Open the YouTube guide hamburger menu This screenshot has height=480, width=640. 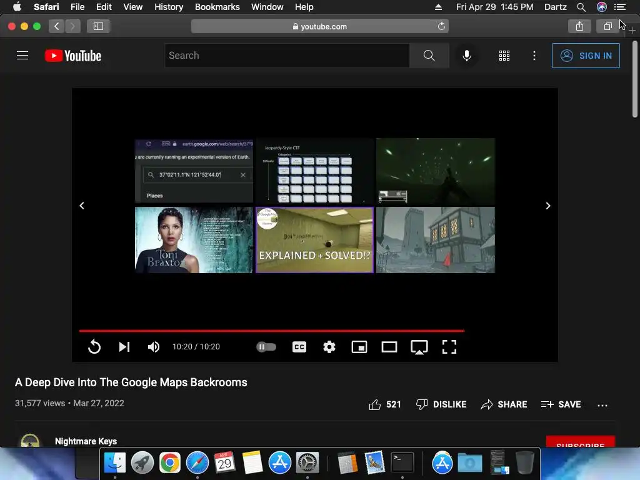click(22, 56)
